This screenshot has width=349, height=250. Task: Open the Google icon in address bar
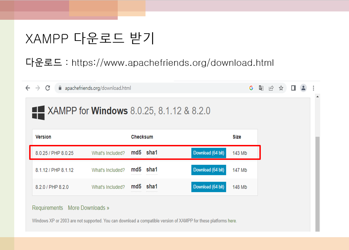tap(251, 88)
